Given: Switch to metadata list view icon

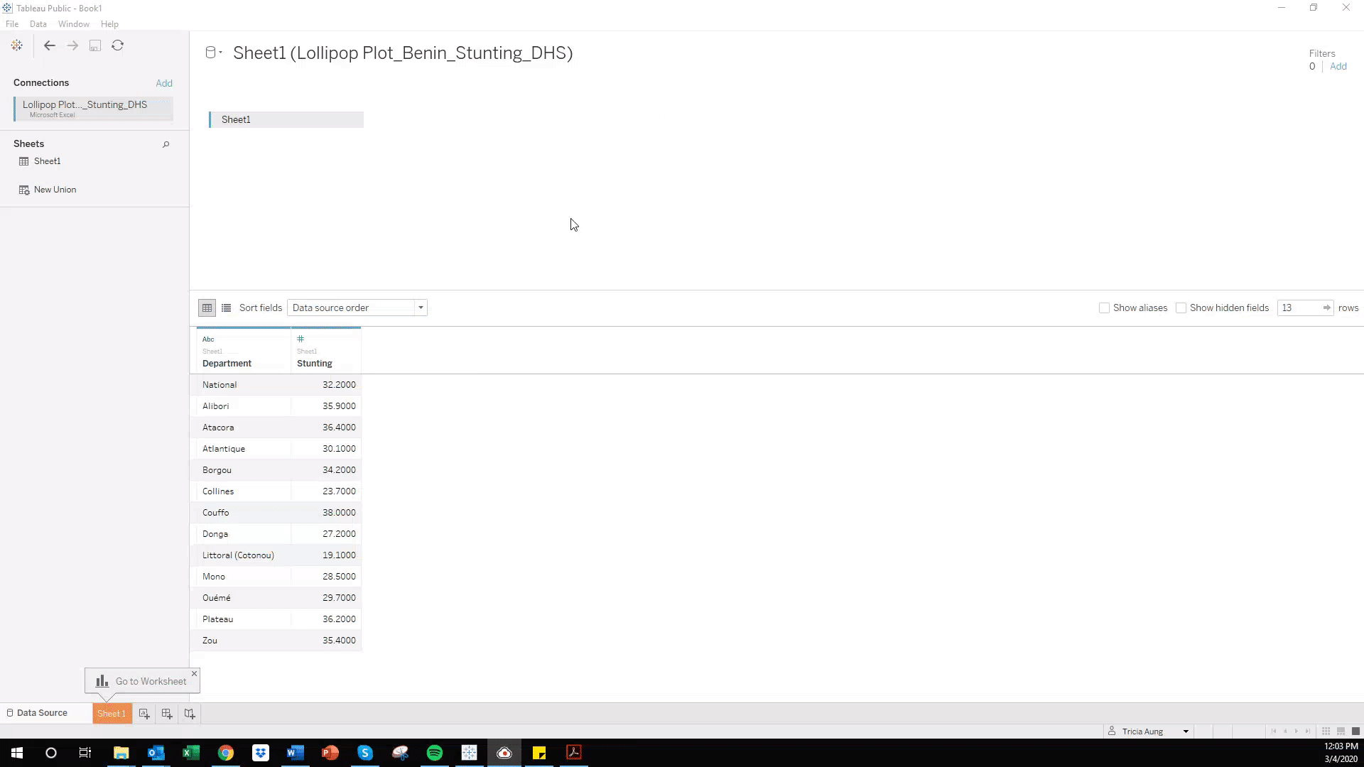Looking at the screenshot, I should click(x=226, y=308).
